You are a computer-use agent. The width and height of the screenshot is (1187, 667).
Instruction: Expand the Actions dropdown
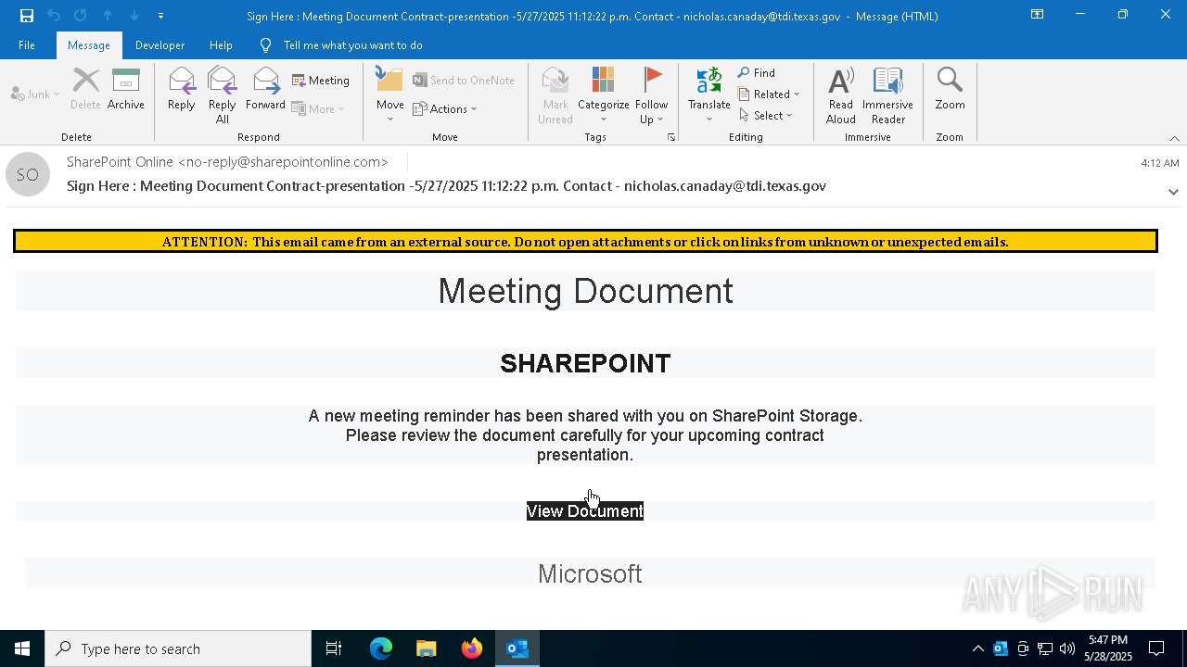click(x=445, y=108)
